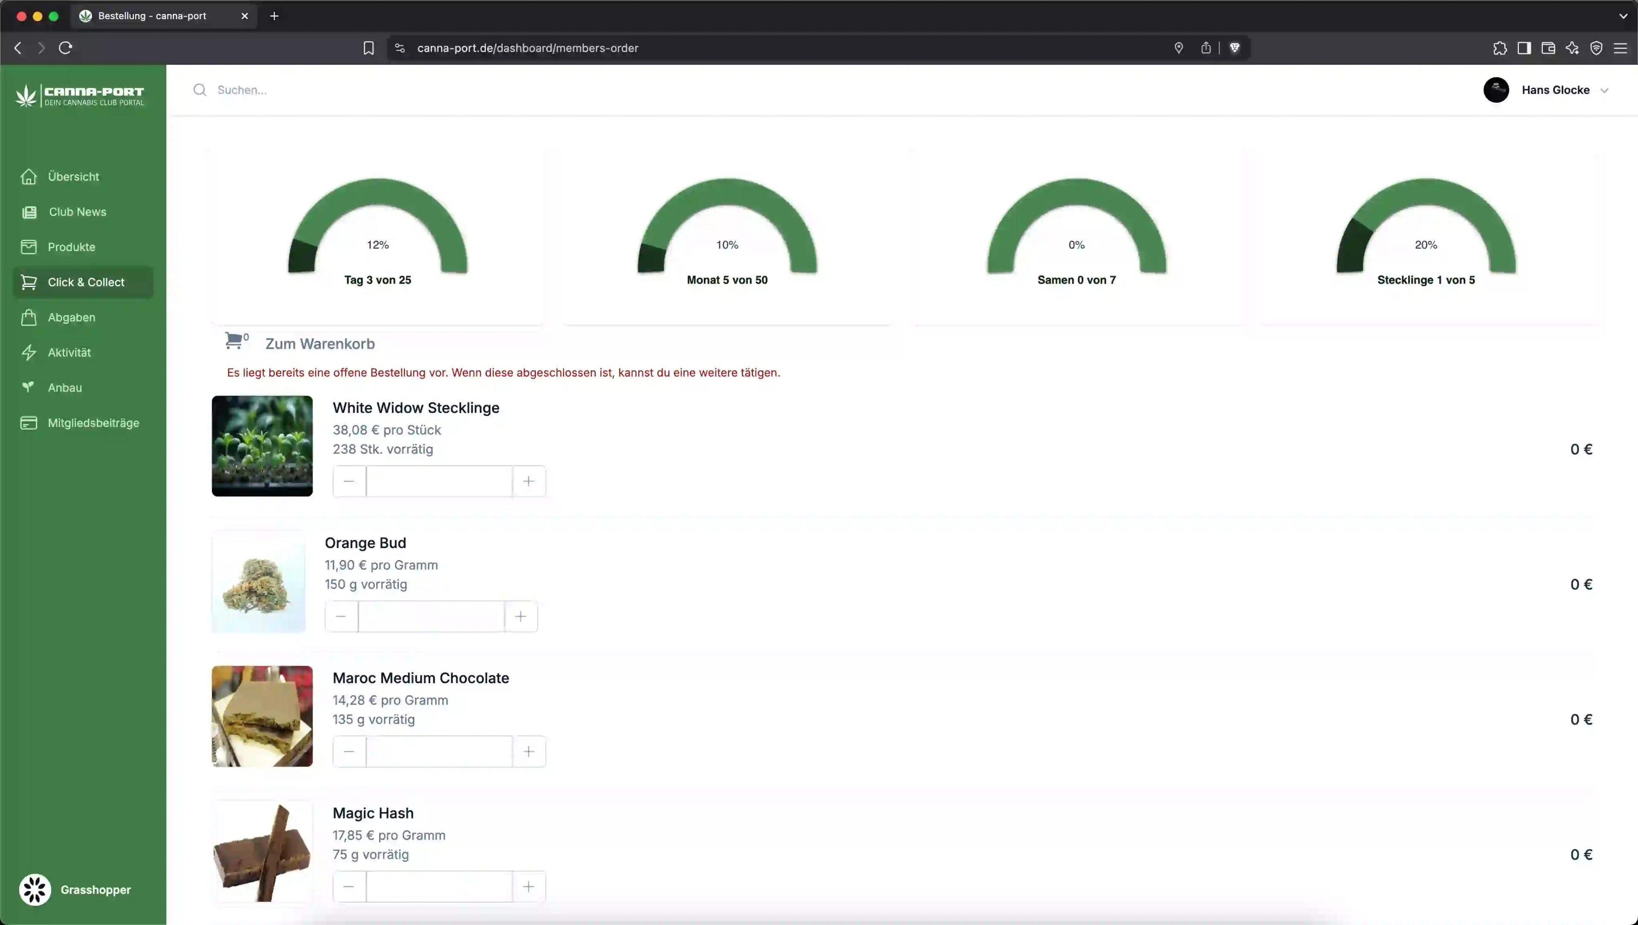Click the Magic Hash quantity field
This screenshot has height=925, width=1638.
(x=439, y=887)
